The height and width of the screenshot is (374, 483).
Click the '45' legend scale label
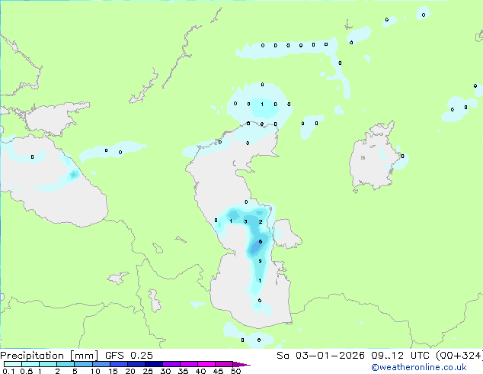point(218,371)
